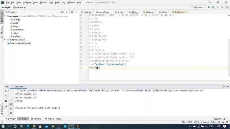
Task: Select code.py in the project tree
Action: [17, 20]
